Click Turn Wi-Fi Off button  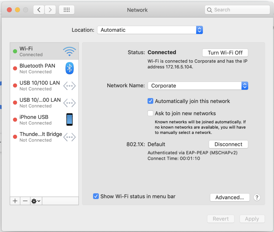click(225, 53)
